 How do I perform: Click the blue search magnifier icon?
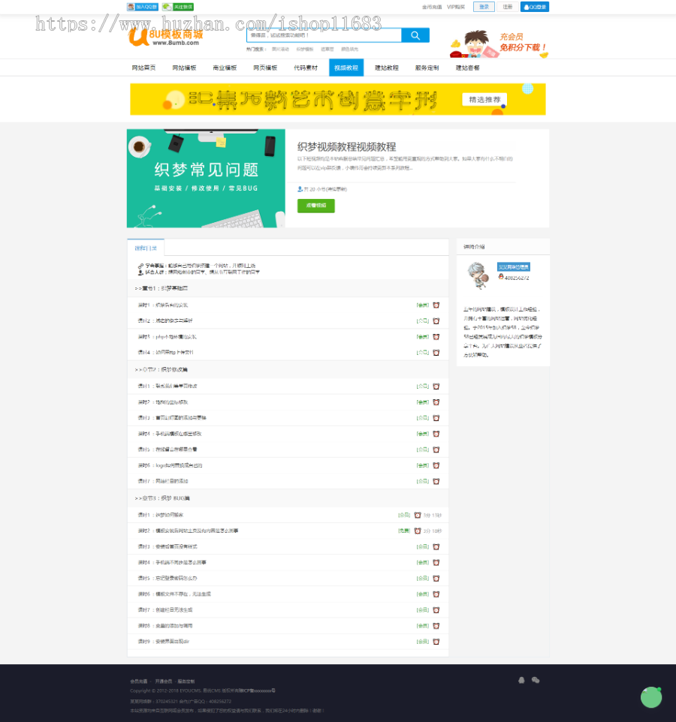pyautogui.click(x=415, y=35)
